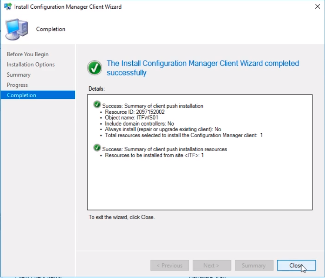The image size is (325, 278).
Task: Click Total resources selected line
Action: (x=184, y=136)
